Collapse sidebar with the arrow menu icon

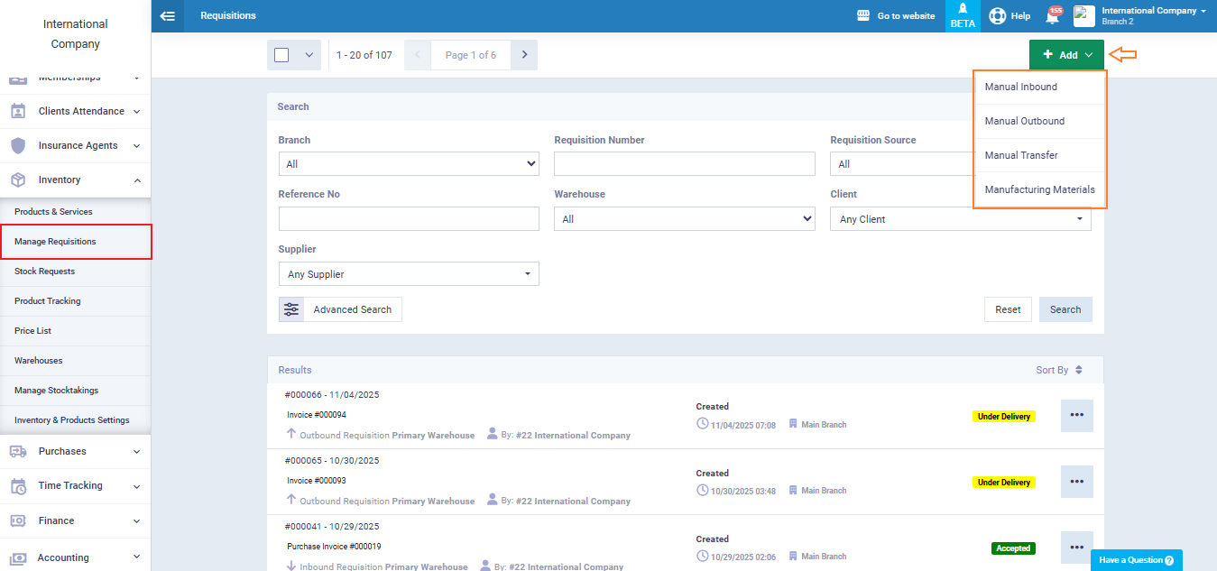point(167,15)
